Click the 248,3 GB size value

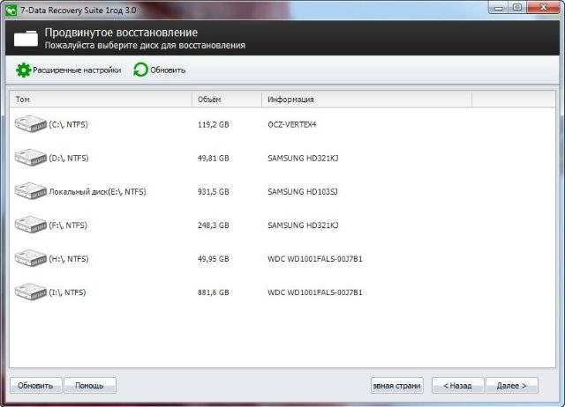point(214,226)
